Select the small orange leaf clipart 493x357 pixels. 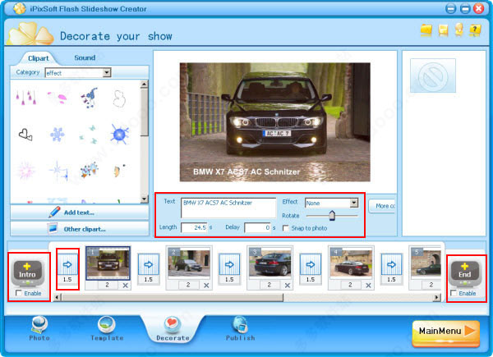(x=118, y=171)
